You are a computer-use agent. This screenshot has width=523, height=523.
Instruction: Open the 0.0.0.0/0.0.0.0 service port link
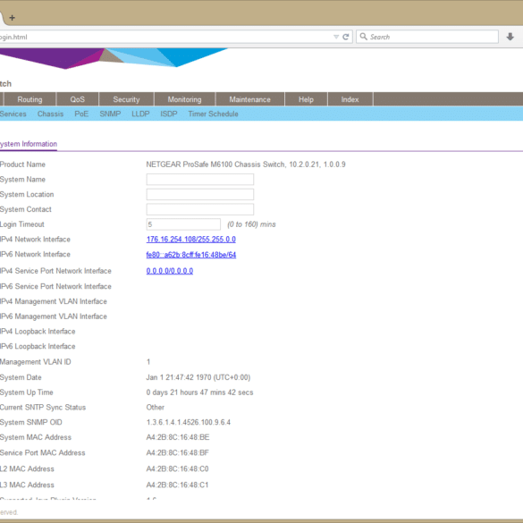point(170,271)
